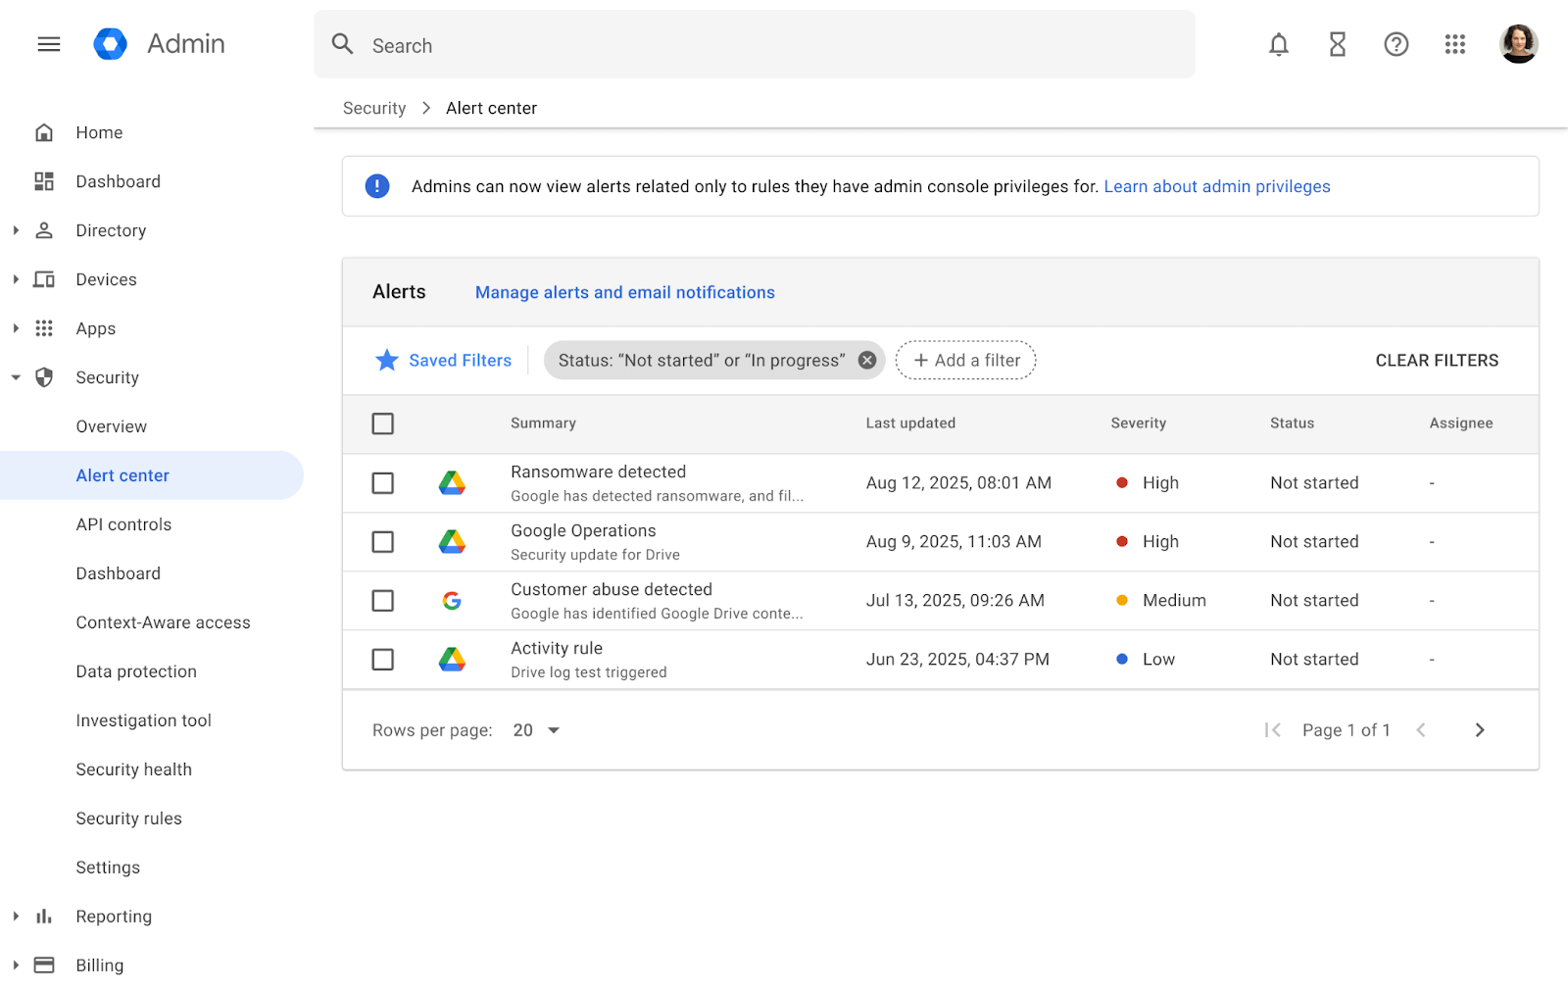Open the Google apps grid icon
Image resolution: width=1568 pixels, height=992 pixels.
coord(1454,44)
